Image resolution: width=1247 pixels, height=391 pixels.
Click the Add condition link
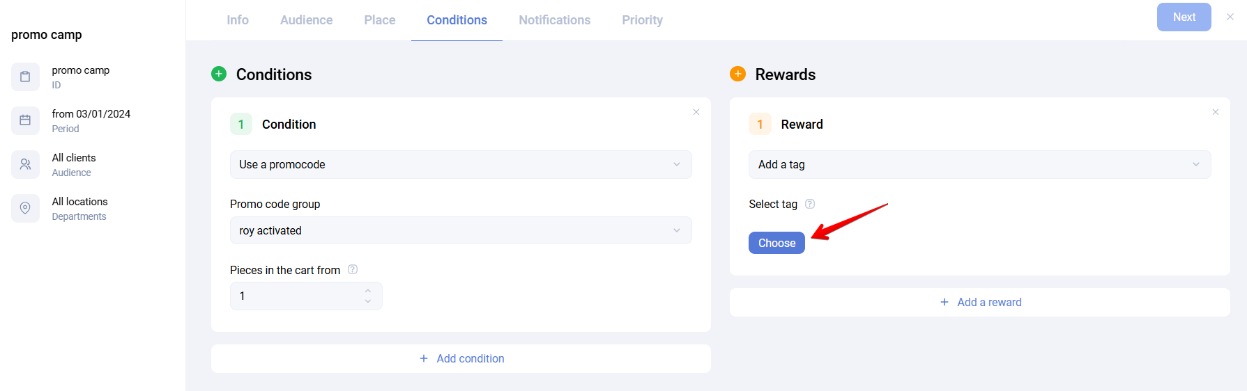(x=461, y=358)
